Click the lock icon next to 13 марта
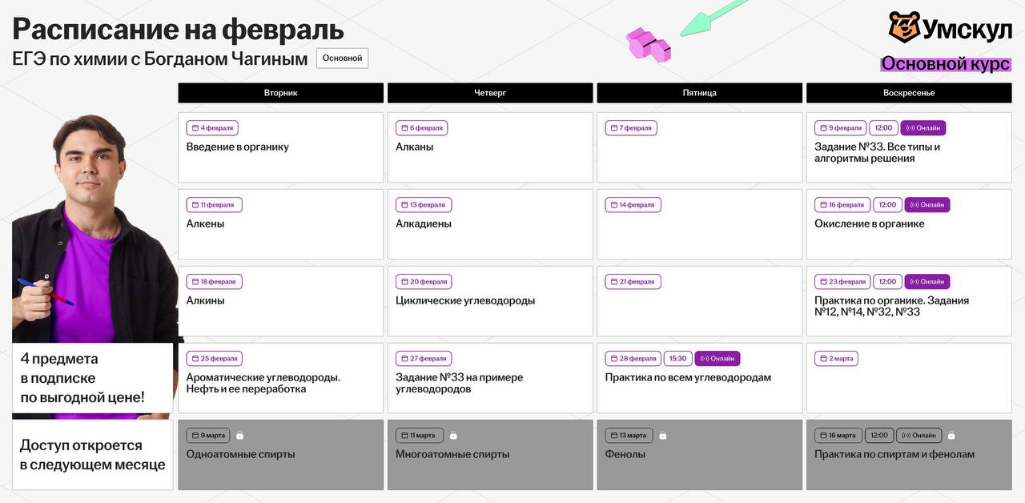The width and height of the screenshot is (1025, 503). point(662,436)
